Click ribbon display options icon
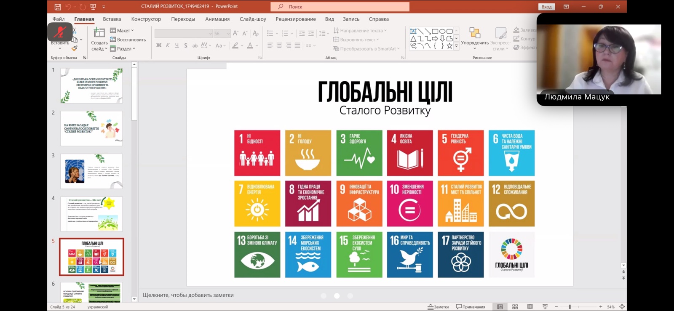The image size is (674, 311). 566,7
